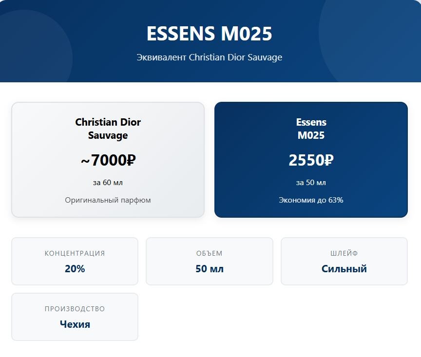Click the Экономия до 63% caption
Viewport: 421px width, 357px height.
click(311, 200)
